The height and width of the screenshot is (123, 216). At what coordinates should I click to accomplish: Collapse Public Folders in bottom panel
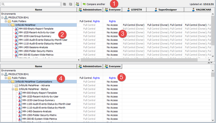6,78
